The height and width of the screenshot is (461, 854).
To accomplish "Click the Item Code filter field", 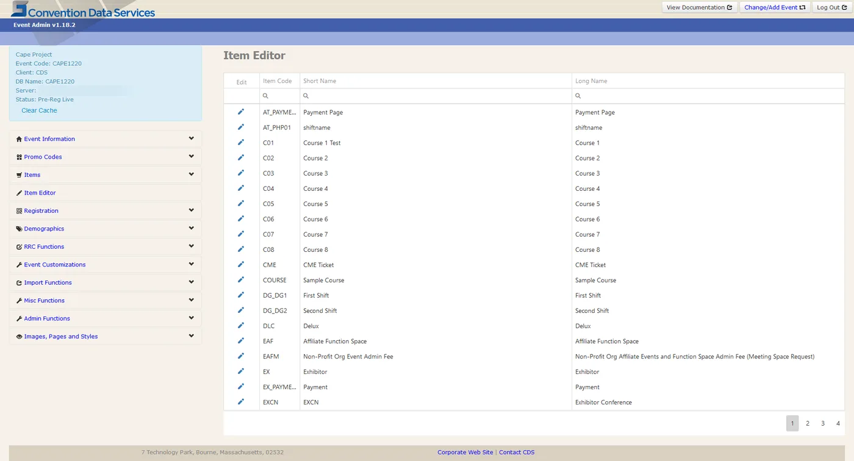I will click(x=279, y=96).
